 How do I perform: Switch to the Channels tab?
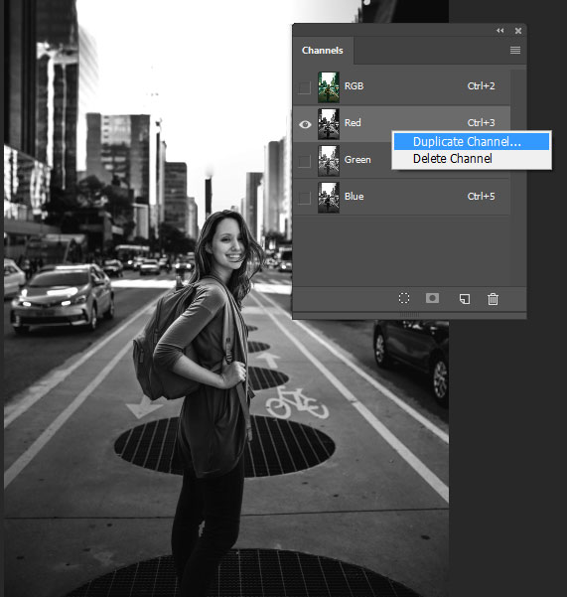click(323, 51)
